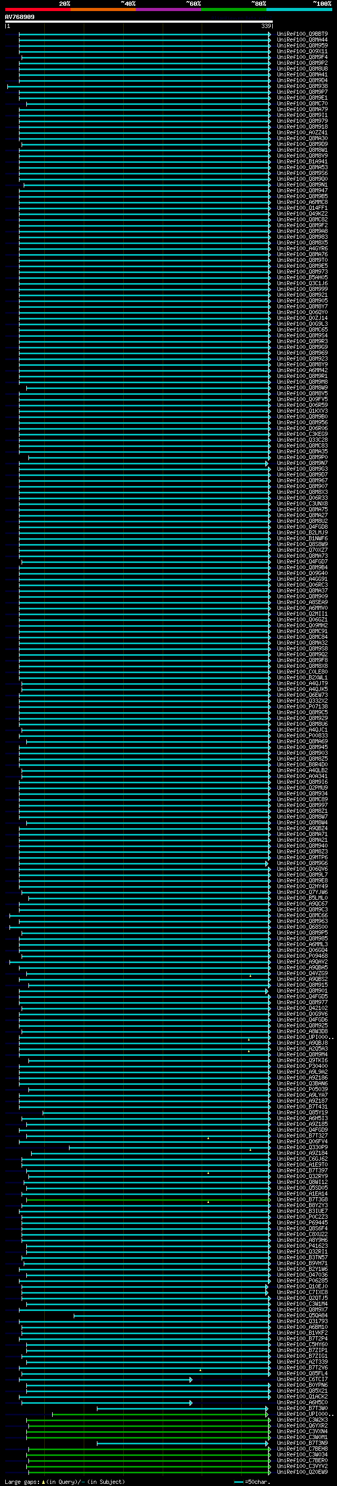
Task: Select hit label UniRef100_Q0G9V6
Action: pyautogui.click(x=302, y=1015)
